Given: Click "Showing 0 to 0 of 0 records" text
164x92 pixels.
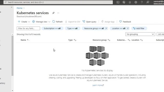Looking at the screenshot, I should pos(29,34).
